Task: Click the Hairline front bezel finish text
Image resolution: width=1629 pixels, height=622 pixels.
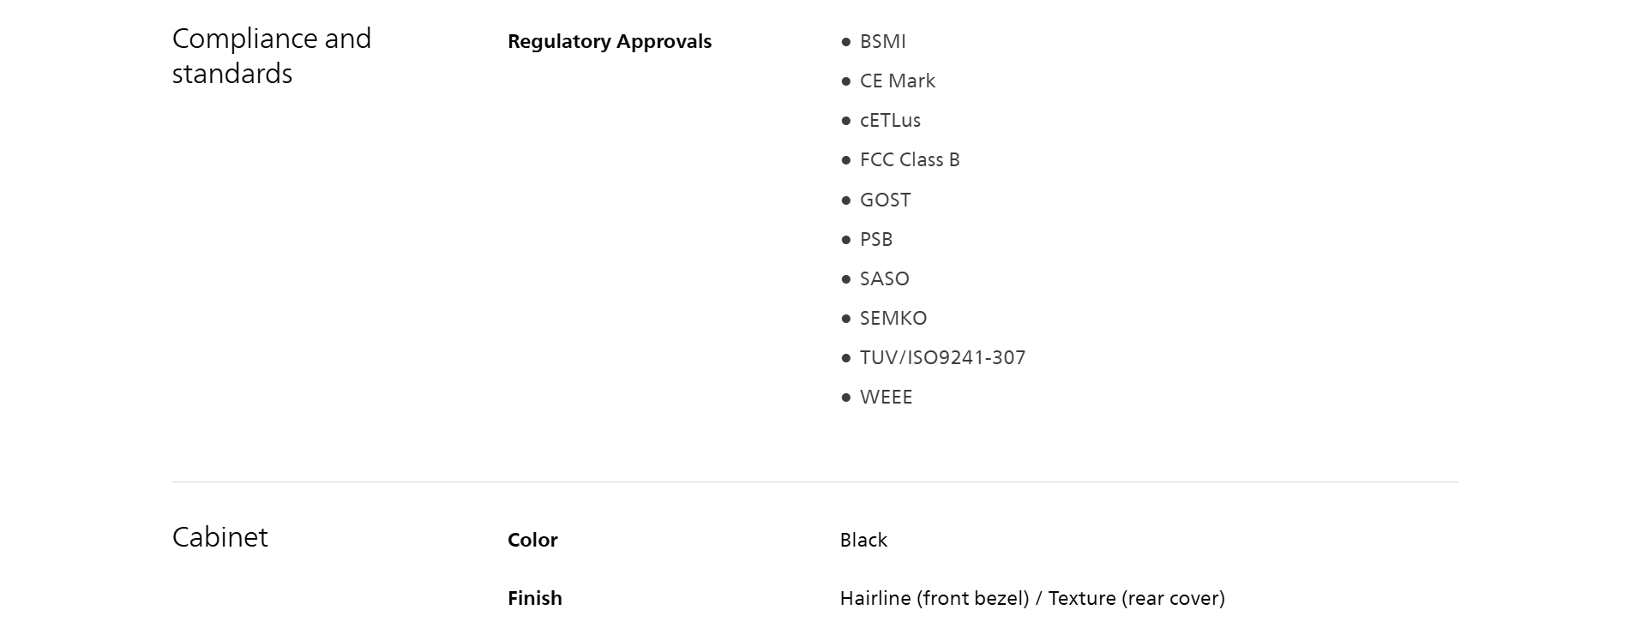Action: [934, 598]
